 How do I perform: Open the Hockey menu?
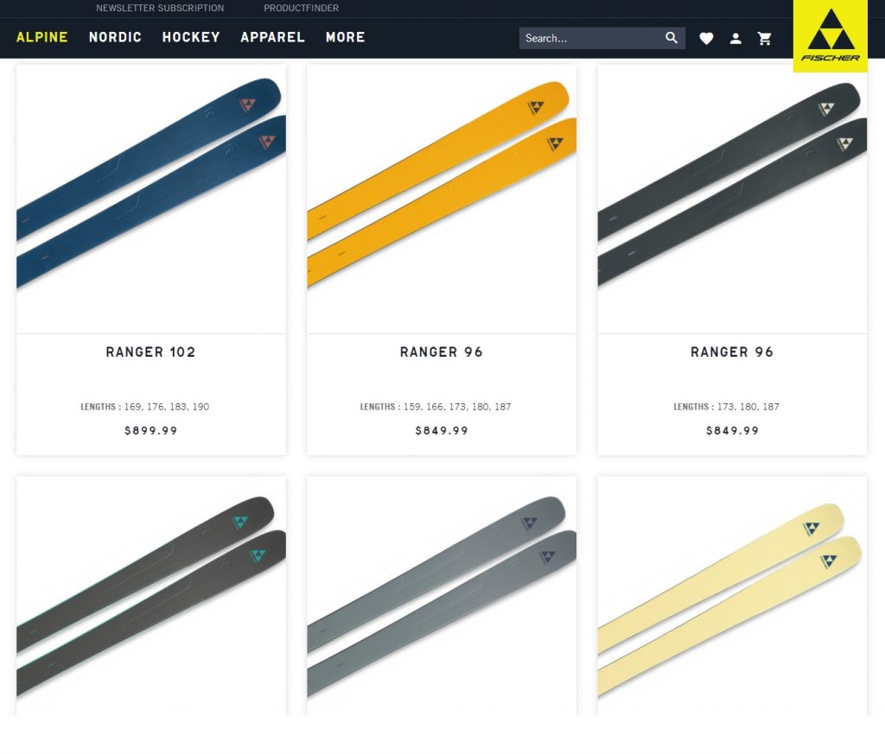point(191,37)
